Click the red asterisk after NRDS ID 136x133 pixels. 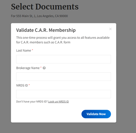tap(29, 85)
